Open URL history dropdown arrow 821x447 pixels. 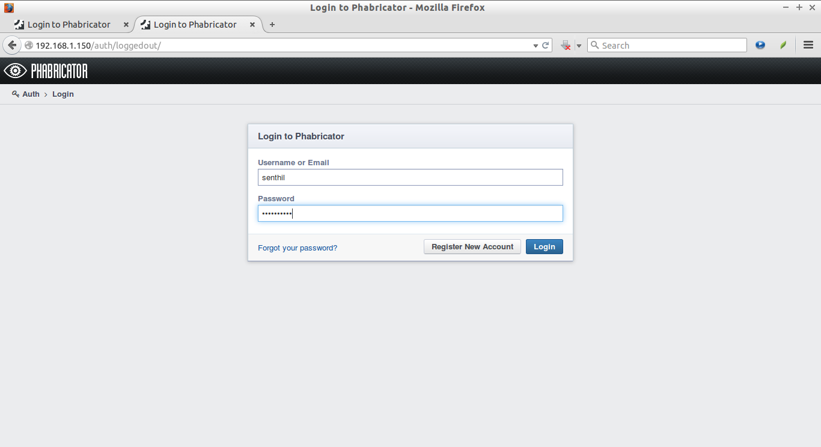click(536, 46)
